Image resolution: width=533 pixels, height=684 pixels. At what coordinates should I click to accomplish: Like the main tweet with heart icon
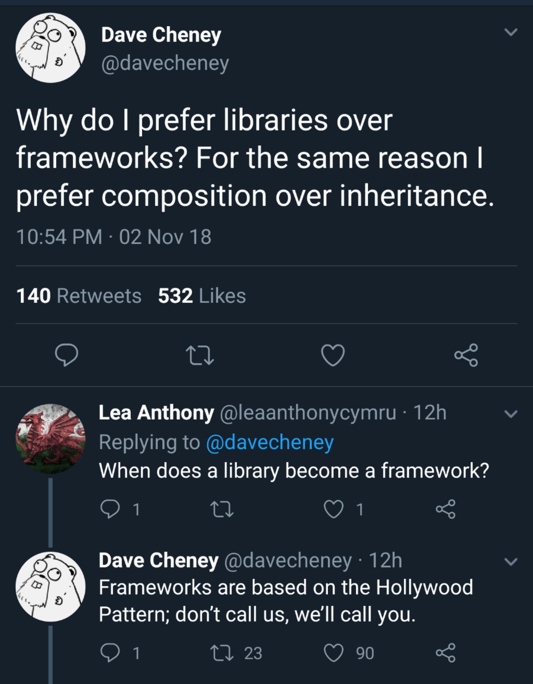click(x=333, y=355)
